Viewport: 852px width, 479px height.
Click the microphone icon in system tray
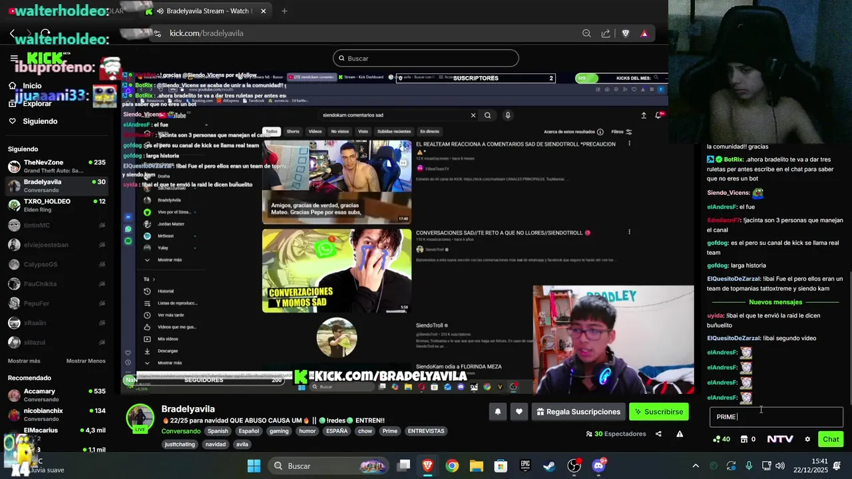coord(749,466)
